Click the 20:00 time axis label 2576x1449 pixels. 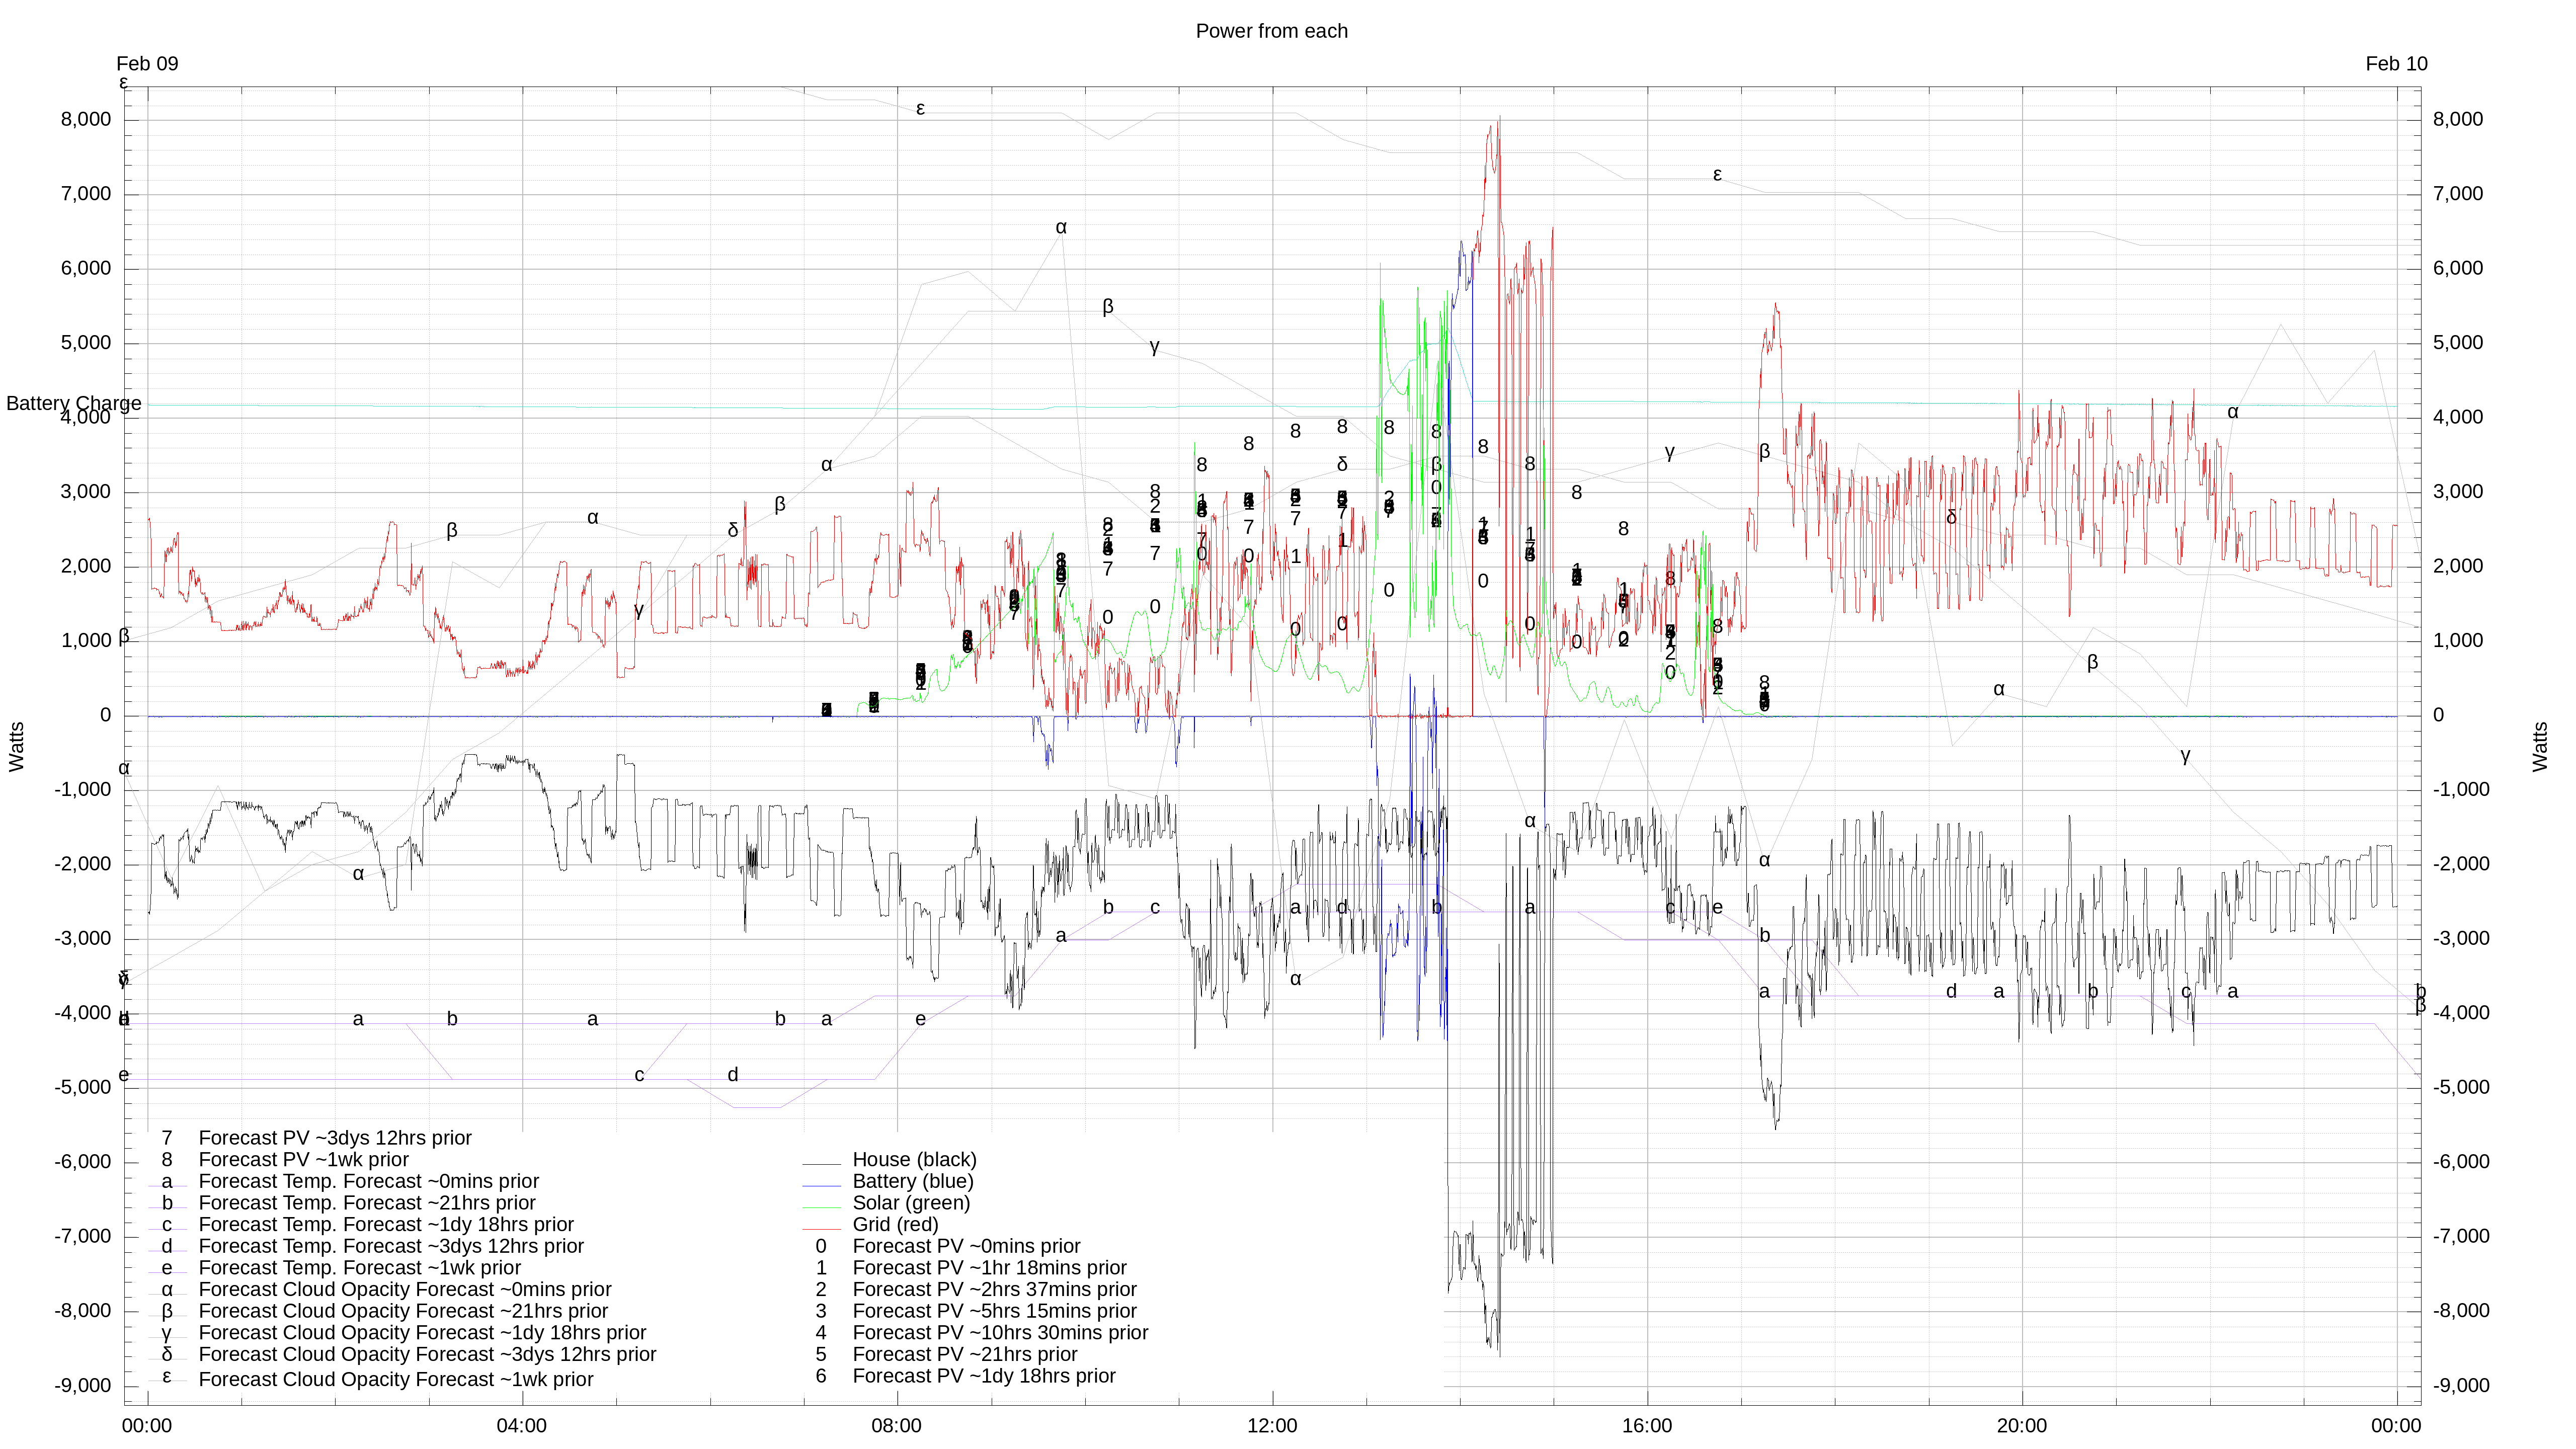point(2021,1426)
